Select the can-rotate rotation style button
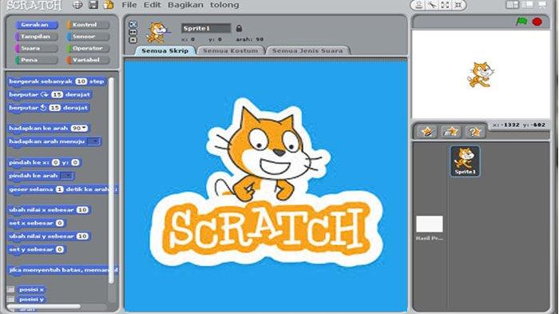 (133, 24)
